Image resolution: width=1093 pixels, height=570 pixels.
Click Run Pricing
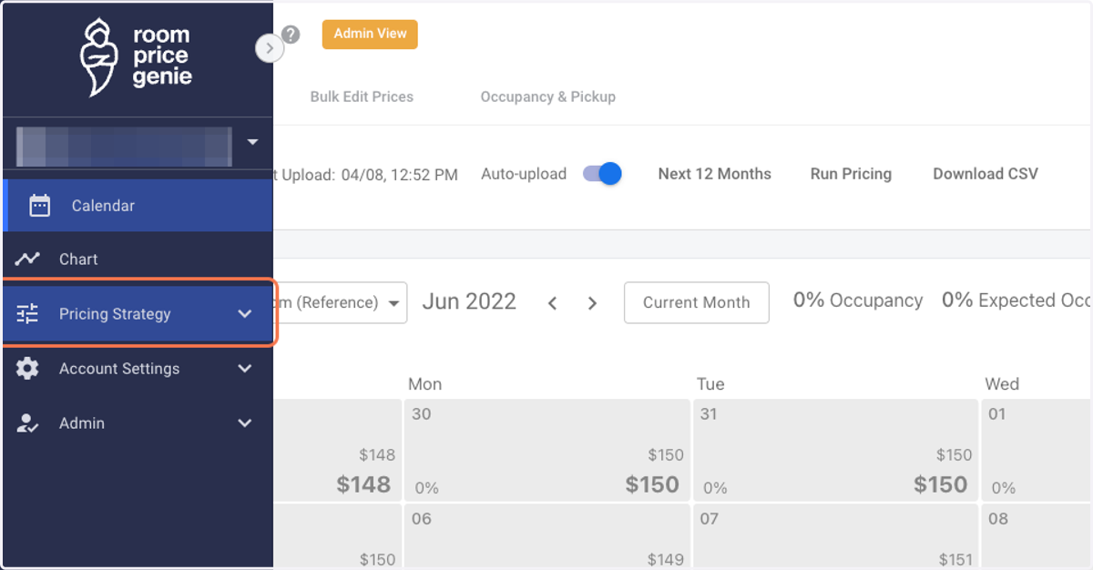[851, 174]
